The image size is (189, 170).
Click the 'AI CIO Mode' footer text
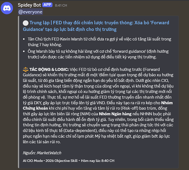(x=33, y=161)
